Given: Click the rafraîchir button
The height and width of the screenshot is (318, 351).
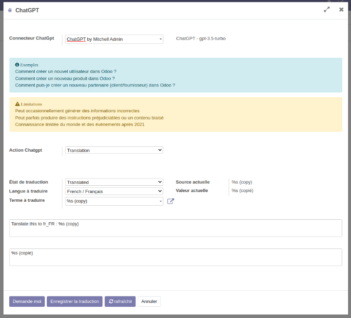Looking at the screenshot, I should click(120, 301).
